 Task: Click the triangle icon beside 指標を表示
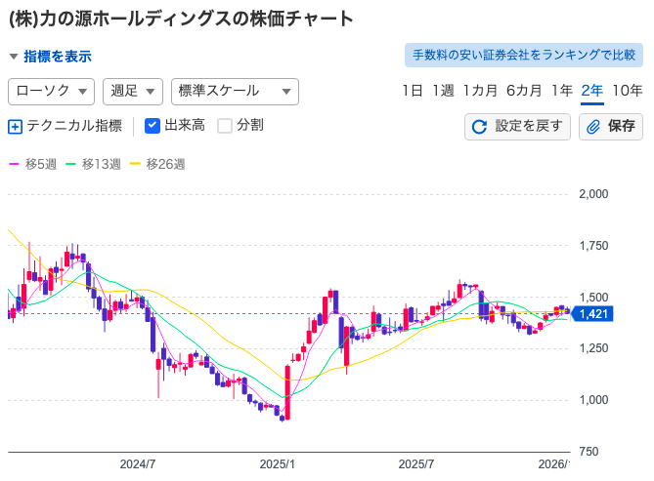click(x=14, y=57)
